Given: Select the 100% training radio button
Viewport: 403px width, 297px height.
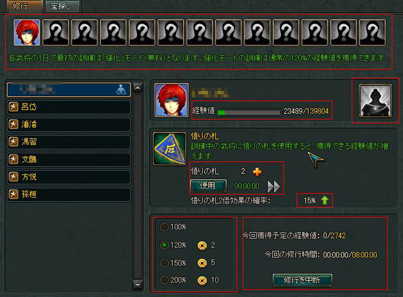Looking at the screenshot, I should pyautogui.click(x=164, y=227).
